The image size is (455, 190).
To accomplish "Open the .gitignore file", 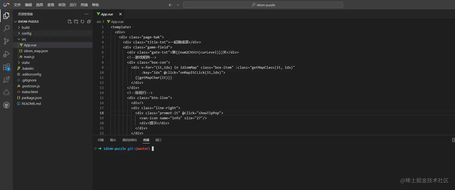I will 53,80.
